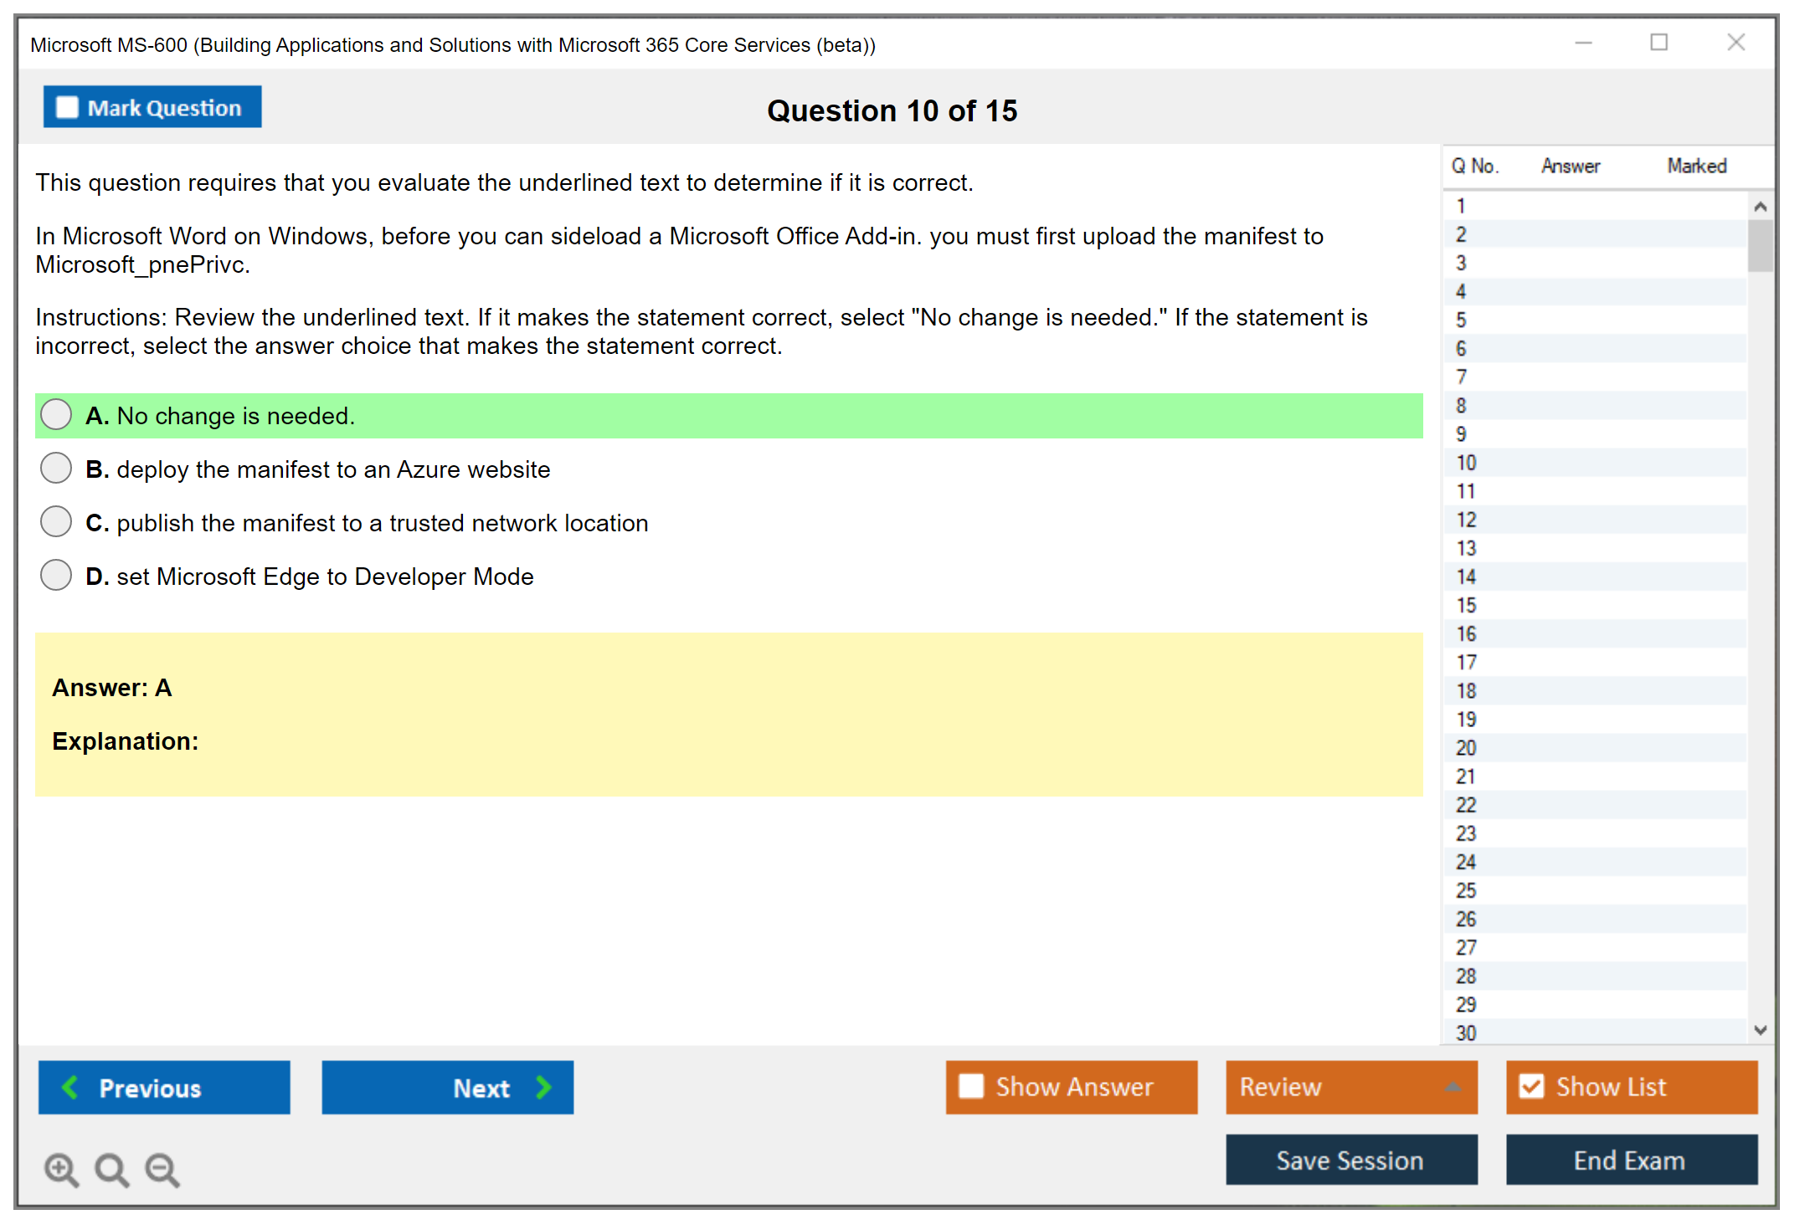The image size is (1800, 1230).
Task: Click the reset zoom magnifier icon
Action: (111, 1169)
